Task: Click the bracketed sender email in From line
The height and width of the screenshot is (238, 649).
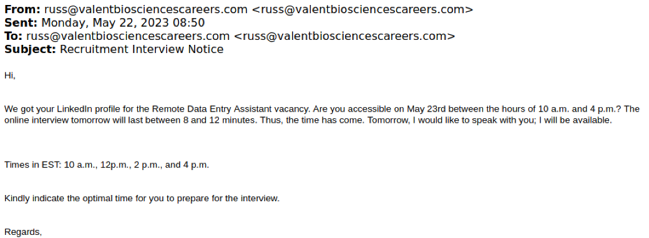Action: 363,9
